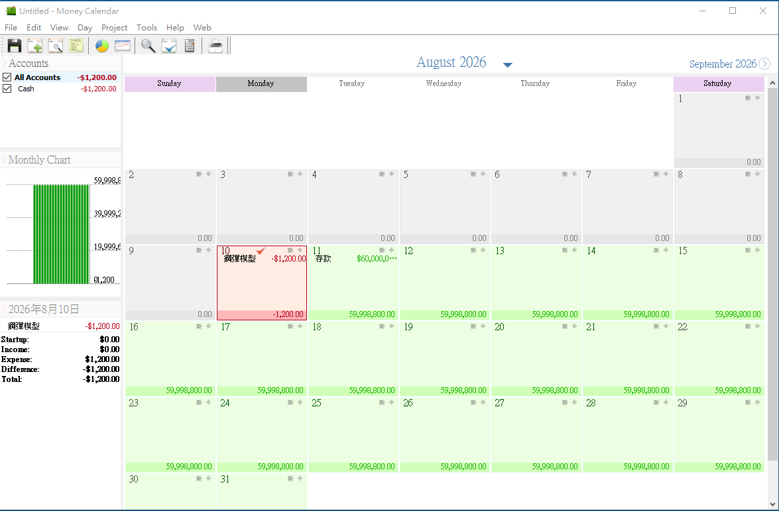Open the Day menu
The image size is (779, 511).
click(85, 28)
